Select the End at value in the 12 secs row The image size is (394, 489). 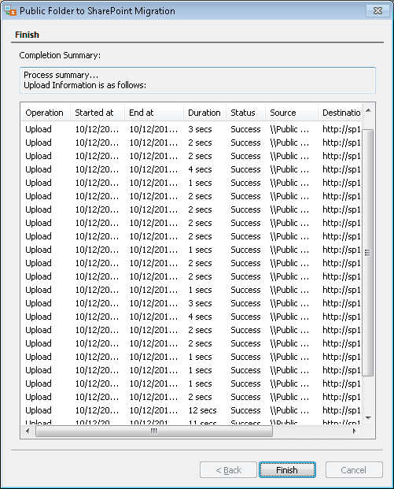coord(153,410)
